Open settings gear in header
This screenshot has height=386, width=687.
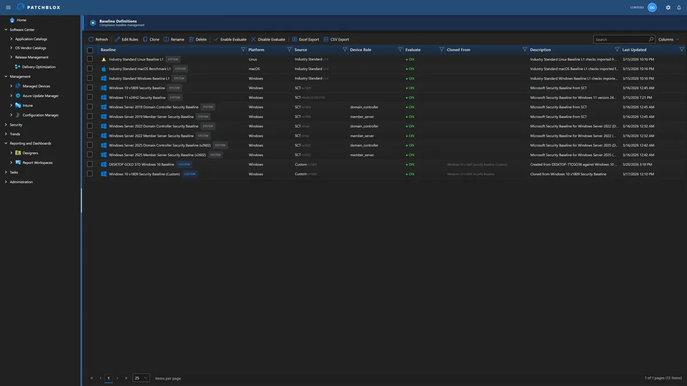[668, 7]
